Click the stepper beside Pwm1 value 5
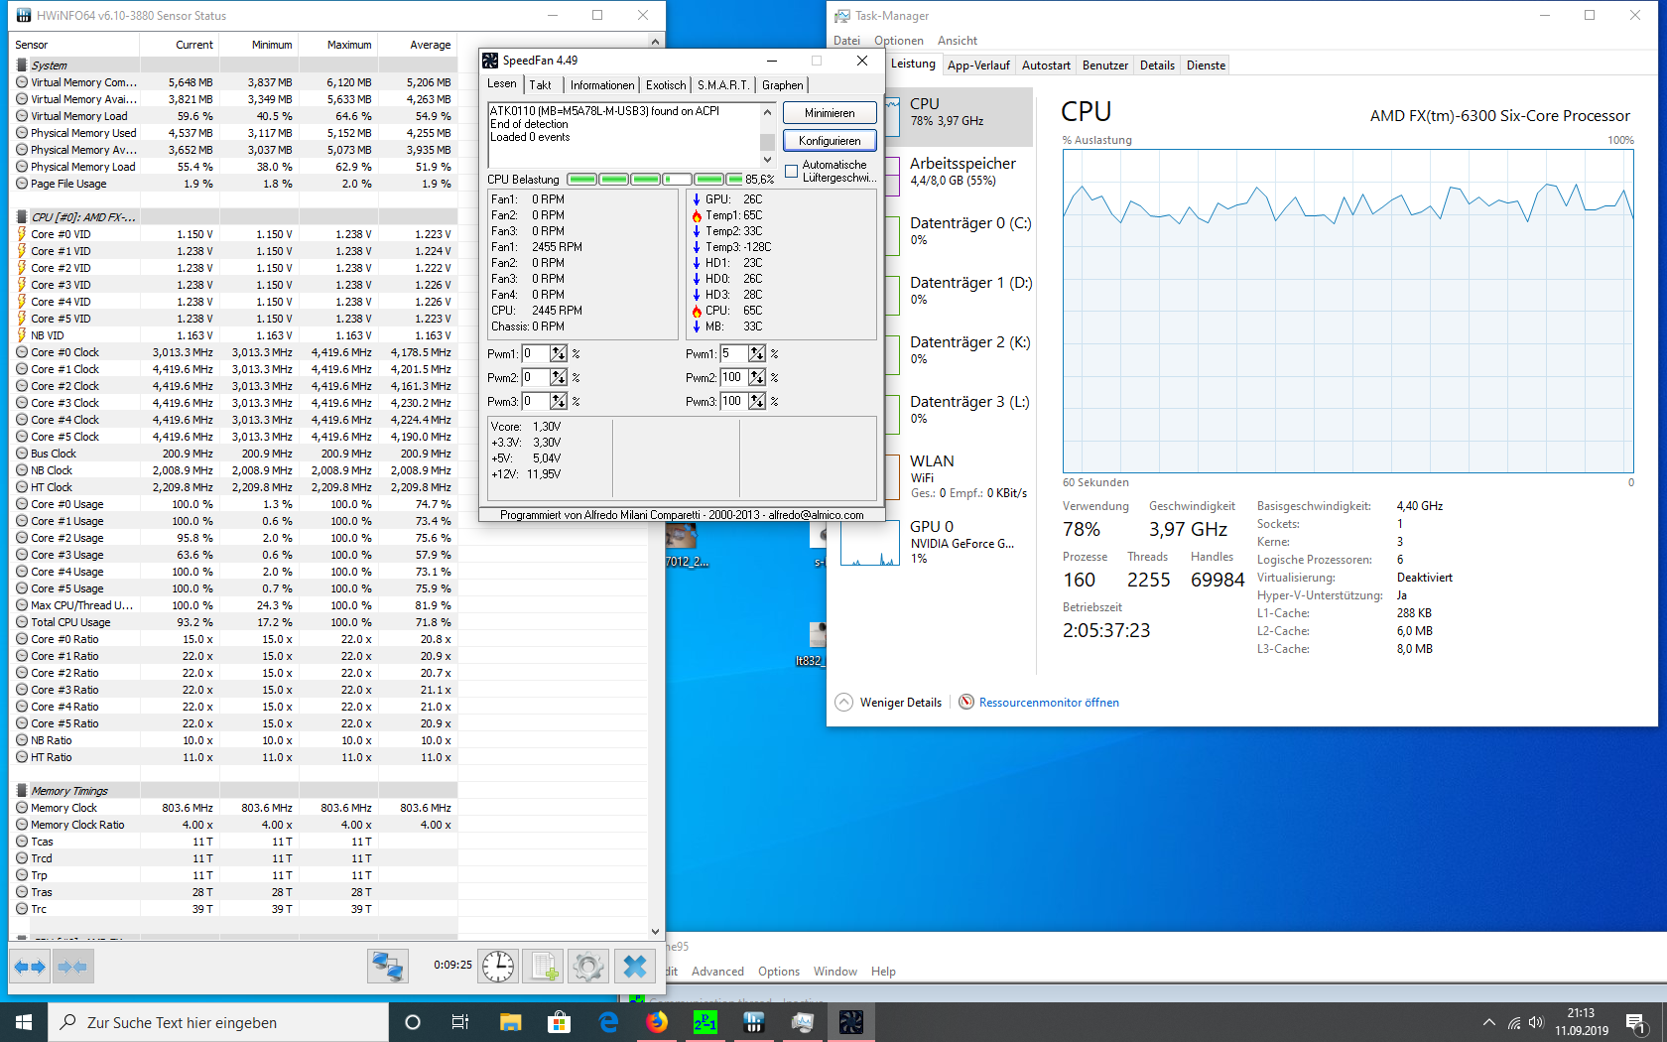 pyautogui.click(x=757, y=353)
